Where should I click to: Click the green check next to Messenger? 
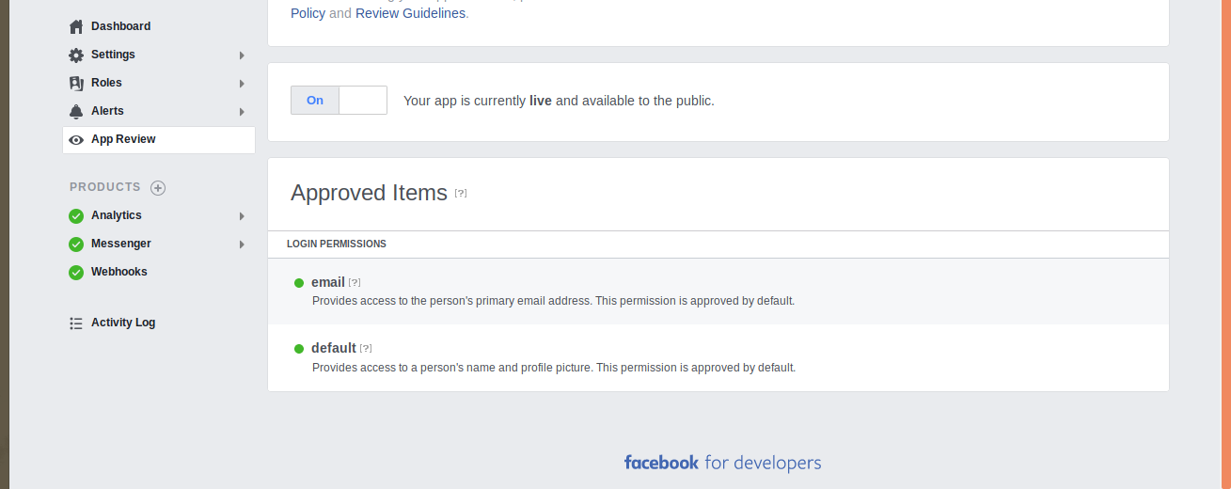tap(76, 244)
